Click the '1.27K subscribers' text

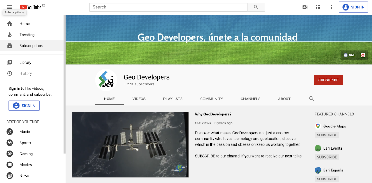pyautogui.click(x=139, y=84)
